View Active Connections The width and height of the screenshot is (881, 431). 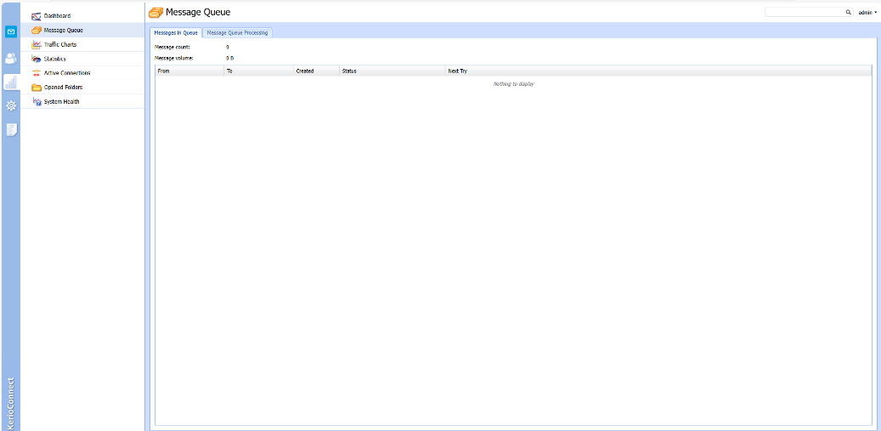(x=66, y=73)
